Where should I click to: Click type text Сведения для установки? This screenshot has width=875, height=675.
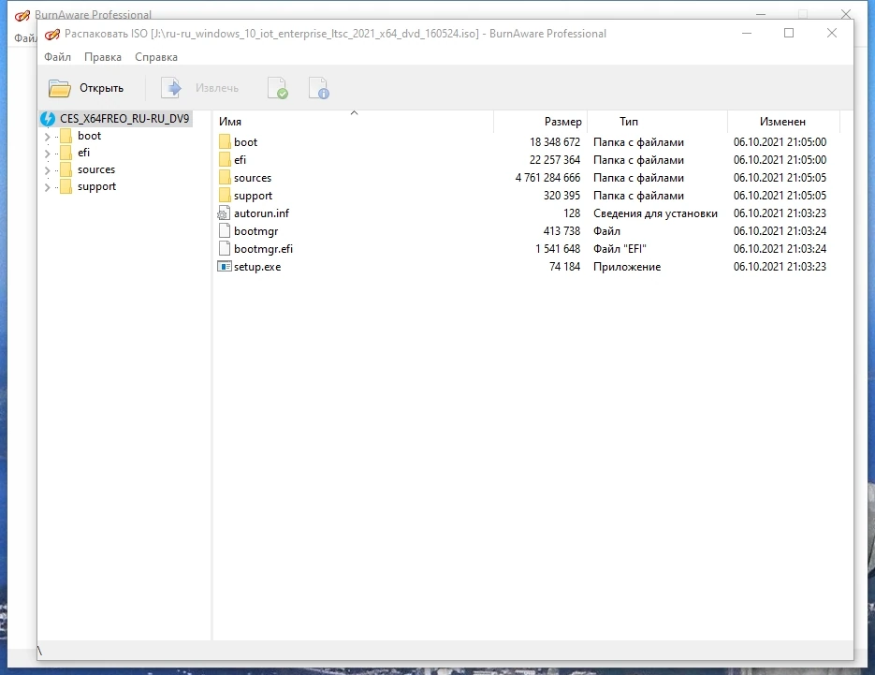[655, 213]
